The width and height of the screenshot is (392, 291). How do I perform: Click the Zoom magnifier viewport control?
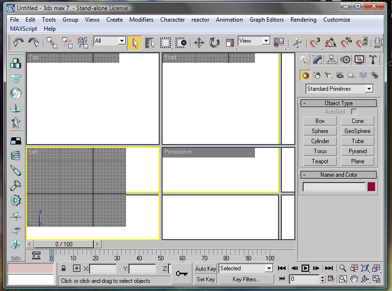click(x=343, y=268)
